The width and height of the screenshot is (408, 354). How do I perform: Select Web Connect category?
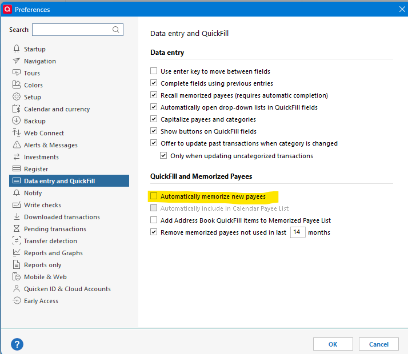click(x=69, y=133)
